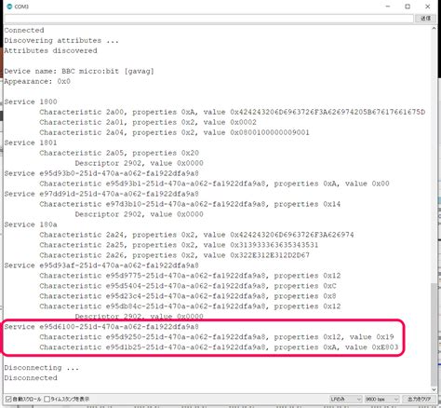The height and width of the screenshot is (408, 441).
Task: Open the LFのみ line ending dropdown
Action: [345, 399]
